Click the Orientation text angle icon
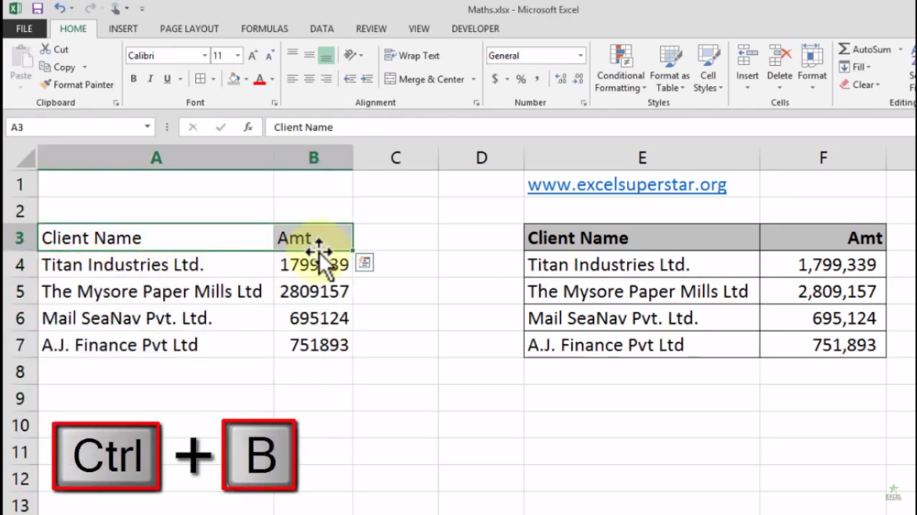Screen dimensions: 917x515 pyautogui.click(x=350, y=55)
